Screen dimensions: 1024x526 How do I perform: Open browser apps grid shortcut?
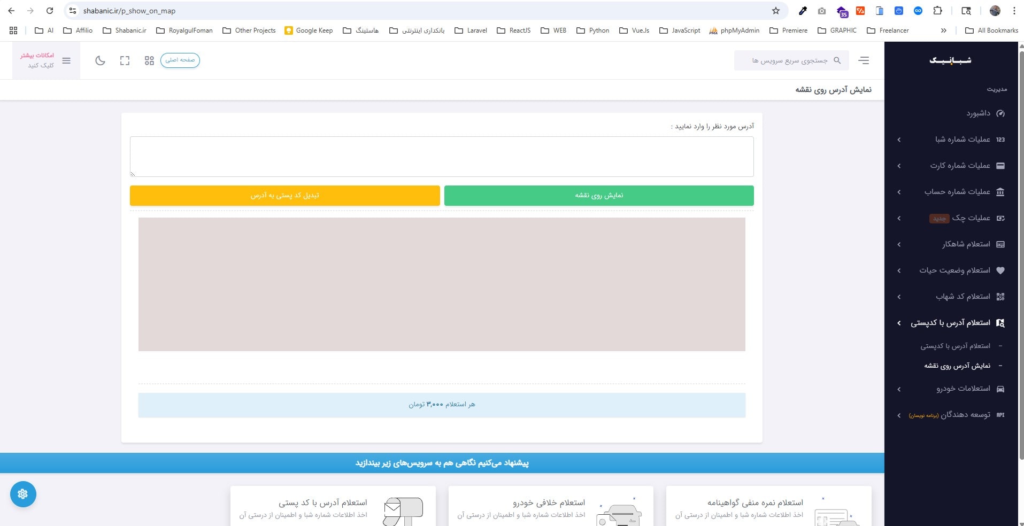[13, 30]
